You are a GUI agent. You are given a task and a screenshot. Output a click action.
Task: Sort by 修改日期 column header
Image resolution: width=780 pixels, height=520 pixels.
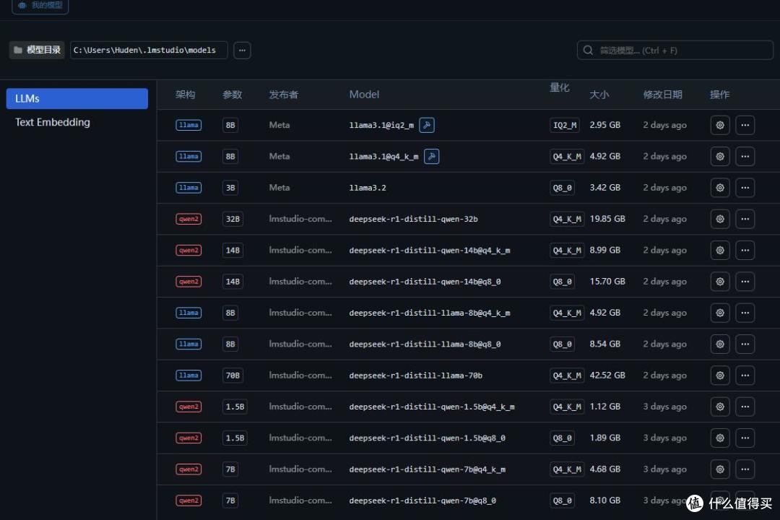662,95
